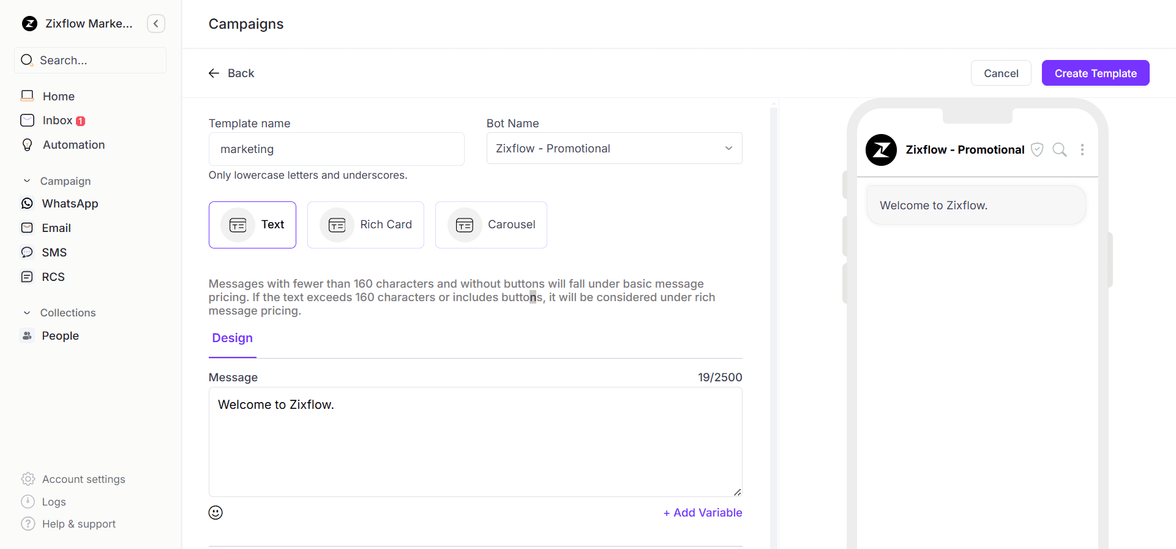Click the Template name input field
1176x549 pixels.
coord(336,149)
